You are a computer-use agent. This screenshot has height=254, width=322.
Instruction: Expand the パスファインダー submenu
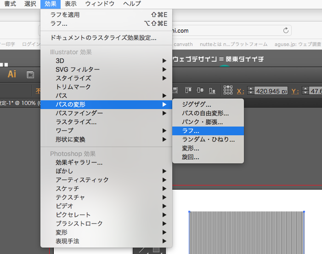[107, 113]
